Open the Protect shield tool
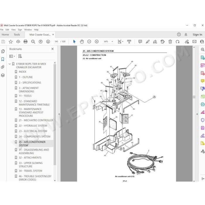Viewport: 205px width, 205px height. click(203, 120)
